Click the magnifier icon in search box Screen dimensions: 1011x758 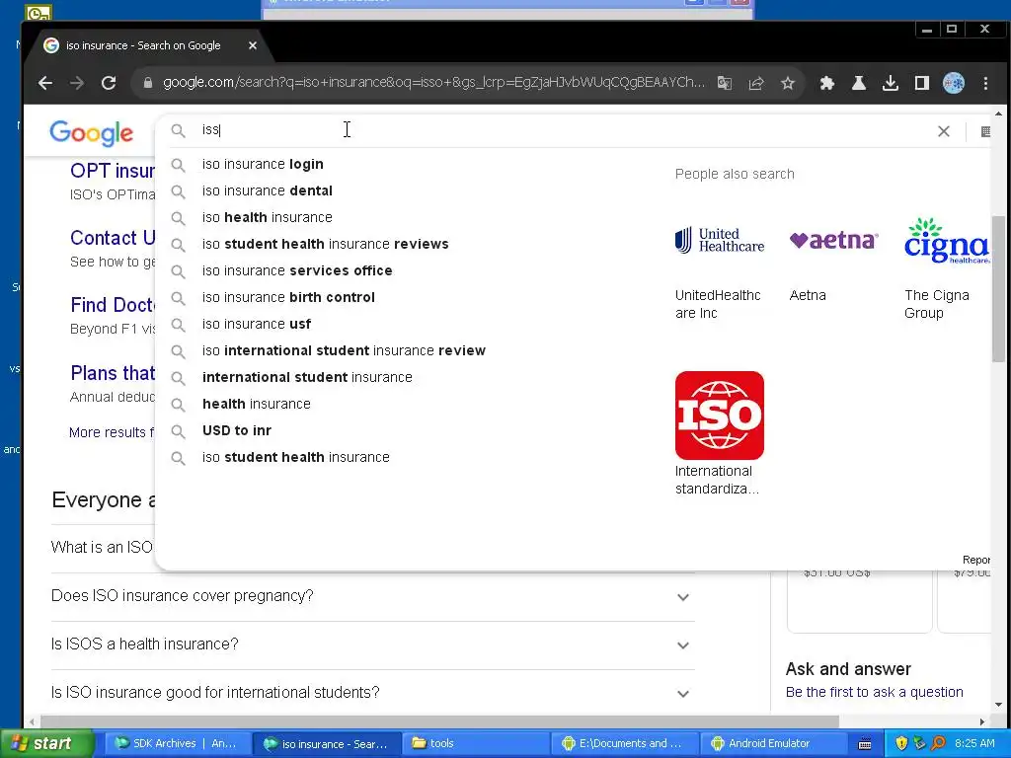178,131
